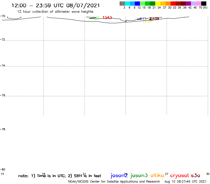Click the -72 latitude axis label
This screenshot has width=210, height=184.
(x=3, y=40)
